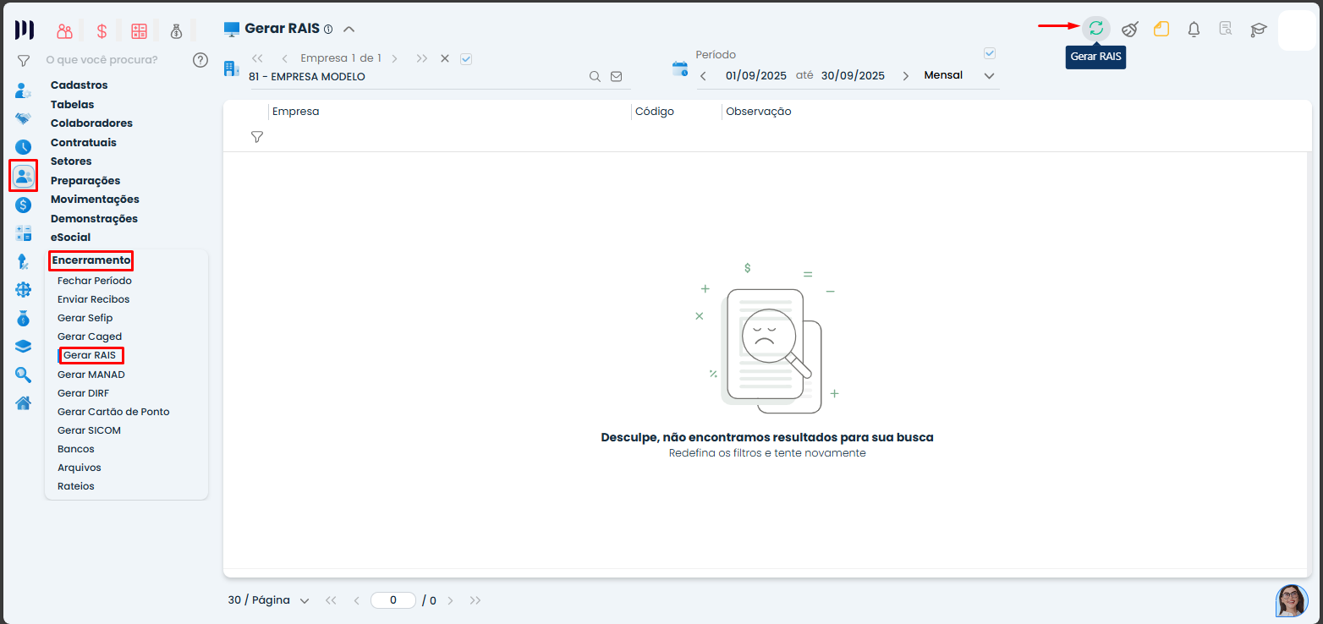This screenshot has width=1323, height=624.
Task: Toggle the Período checkbox
Action: (x=990, y=53)
